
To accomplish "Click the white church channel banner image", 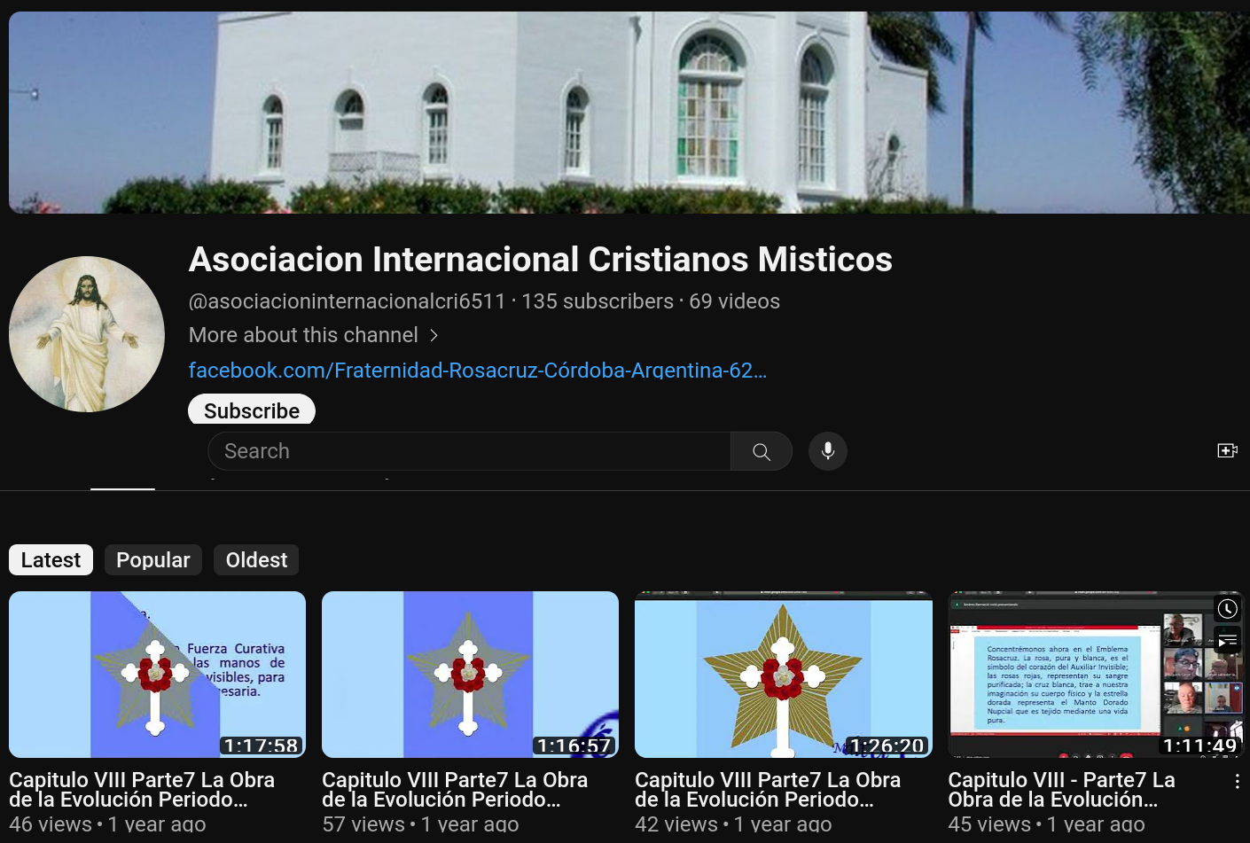I will pos(625,113).
